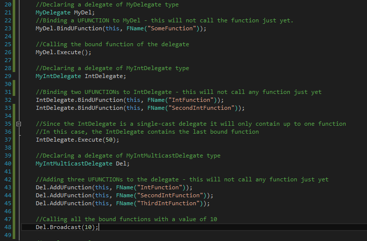Screen dimensions: 367x241
Task: Click Del.AddUFunction on line 44
Action: coord(63,195)
